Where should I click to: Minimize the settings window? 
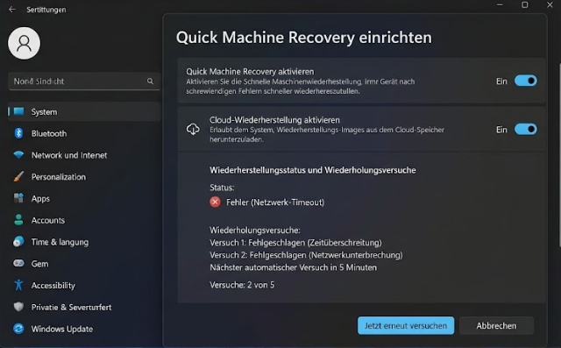500,4
